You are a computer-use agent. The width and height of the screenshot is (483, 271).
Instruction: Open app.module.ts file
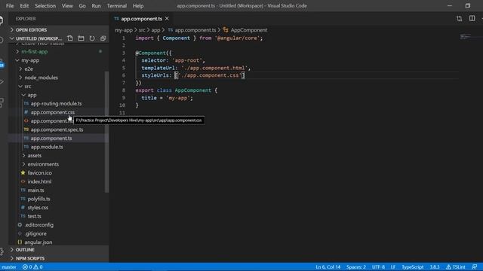47,147
